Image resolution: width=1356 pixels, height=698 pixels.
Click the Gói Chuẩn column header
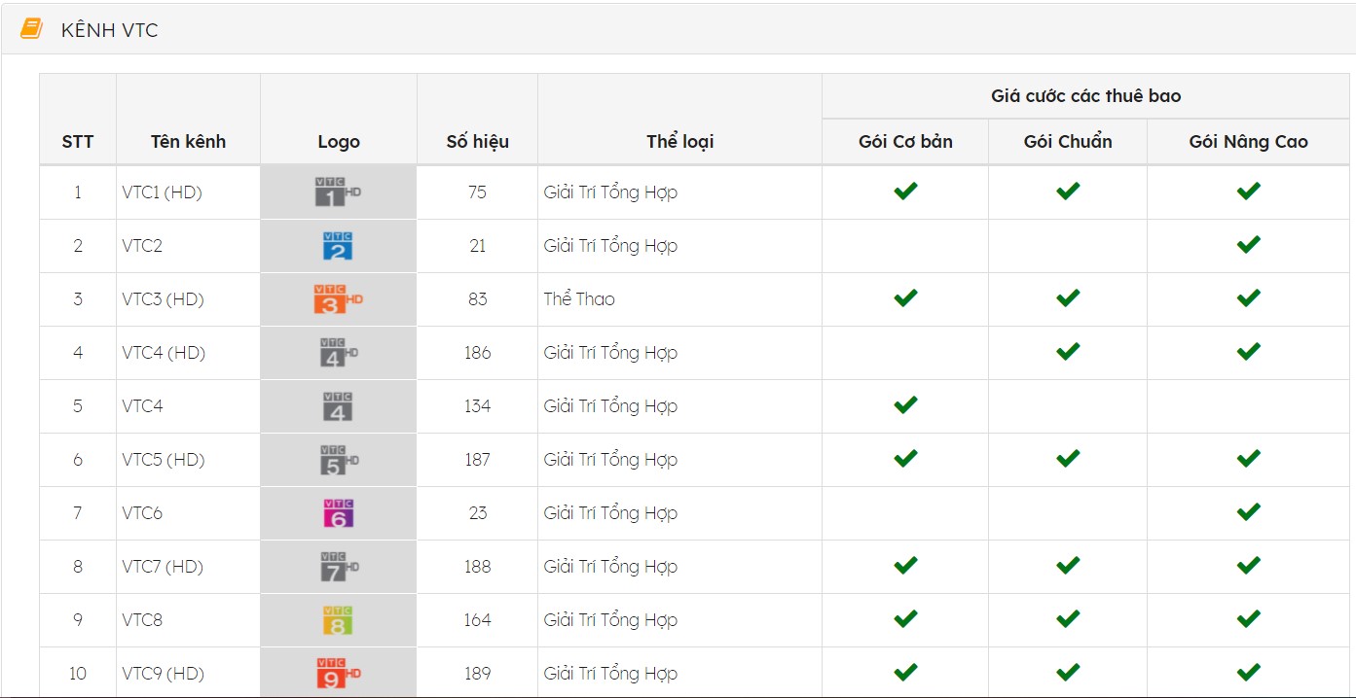(1068, 142)
